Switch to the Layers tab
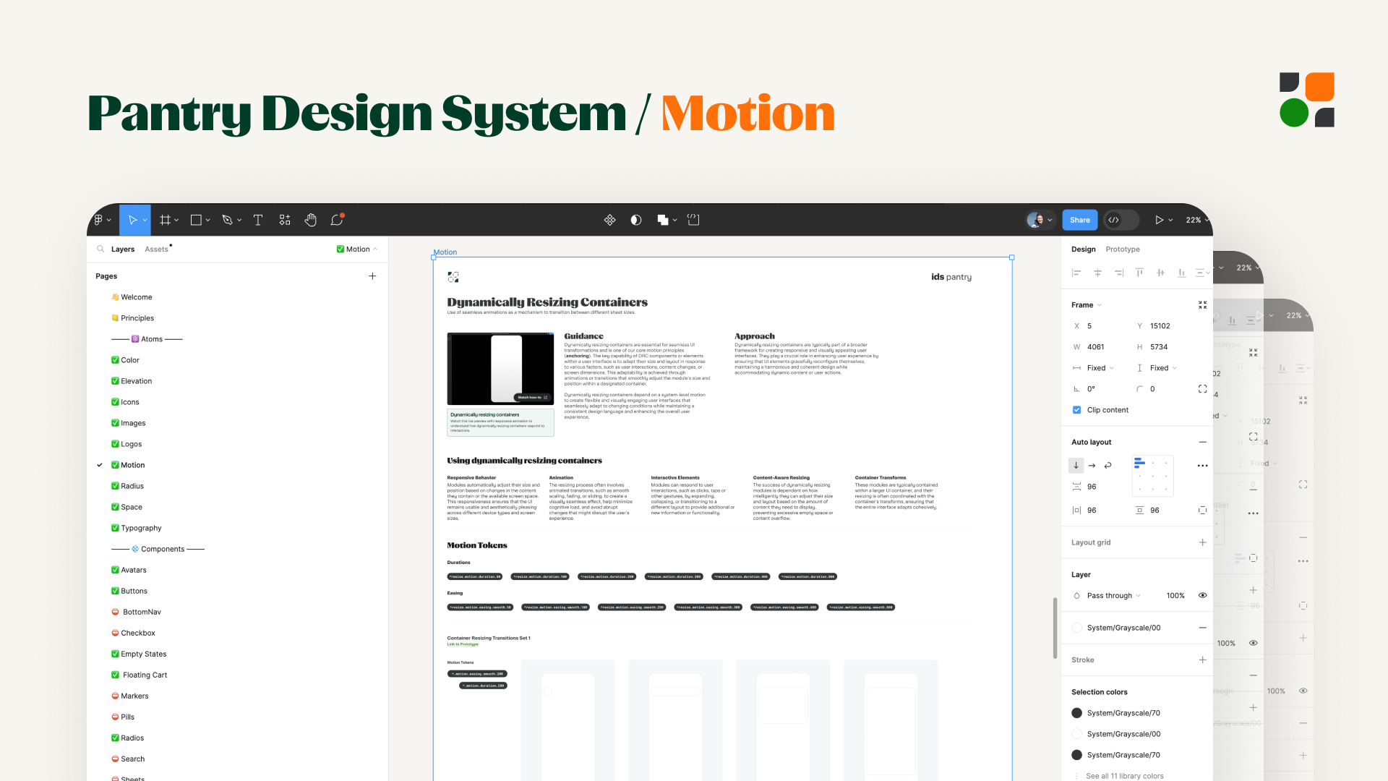 [x=123, y=249]
